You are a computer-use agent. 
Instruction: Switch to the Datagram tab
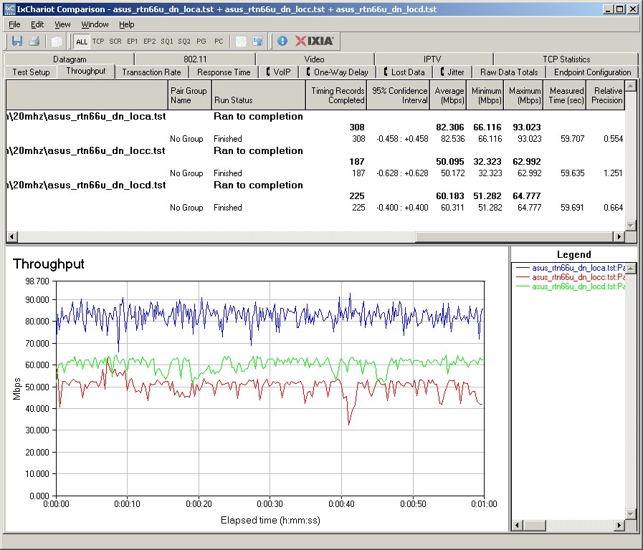(70, 59)
